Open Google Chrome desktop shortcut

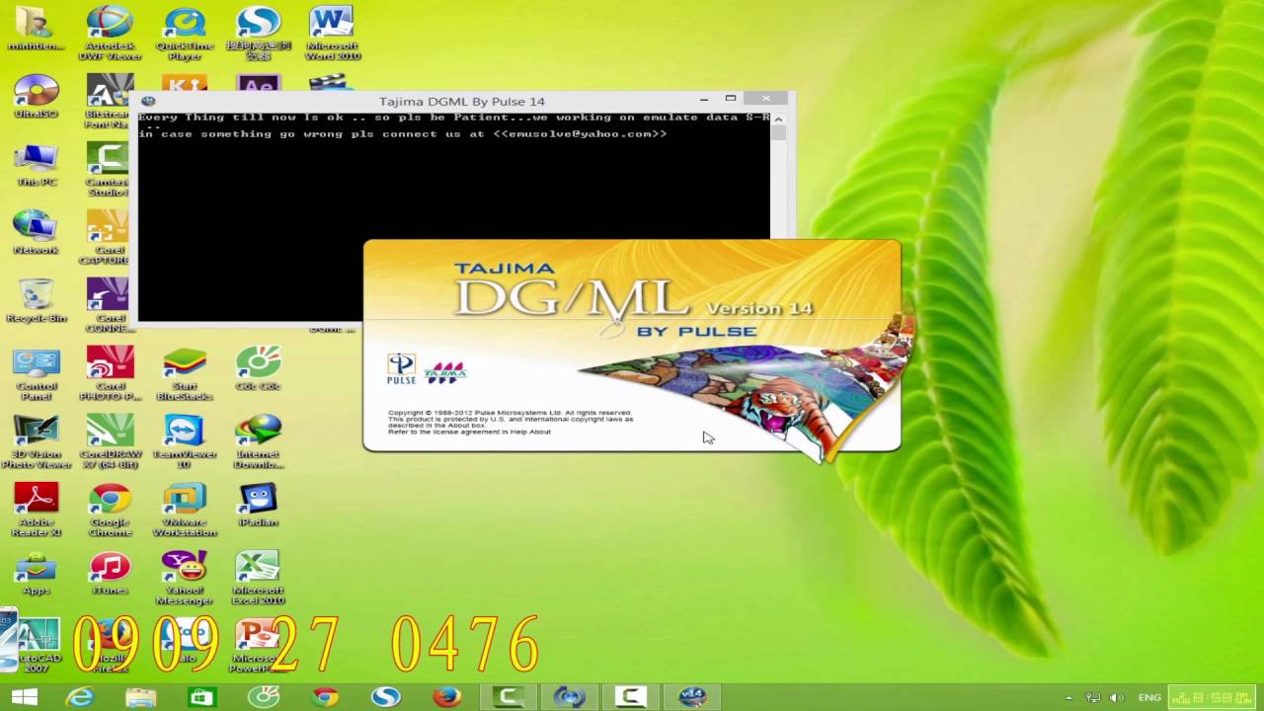point(110,510)
